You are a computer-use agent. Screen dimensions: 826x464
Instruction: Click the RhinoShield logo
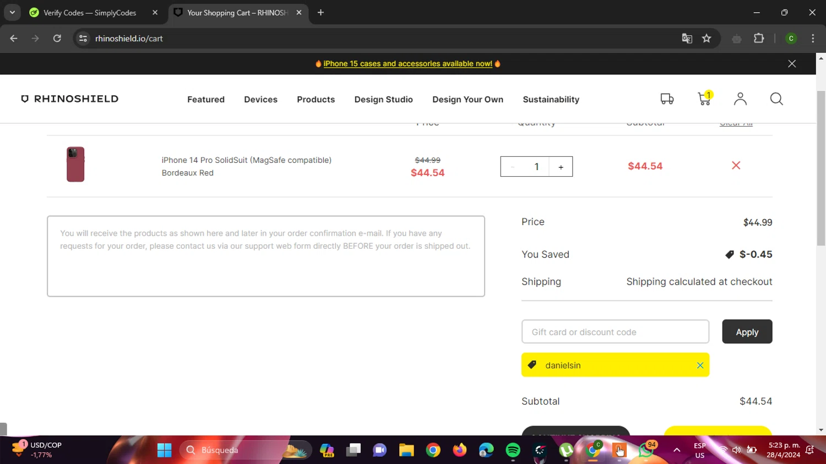click(70, 99)
